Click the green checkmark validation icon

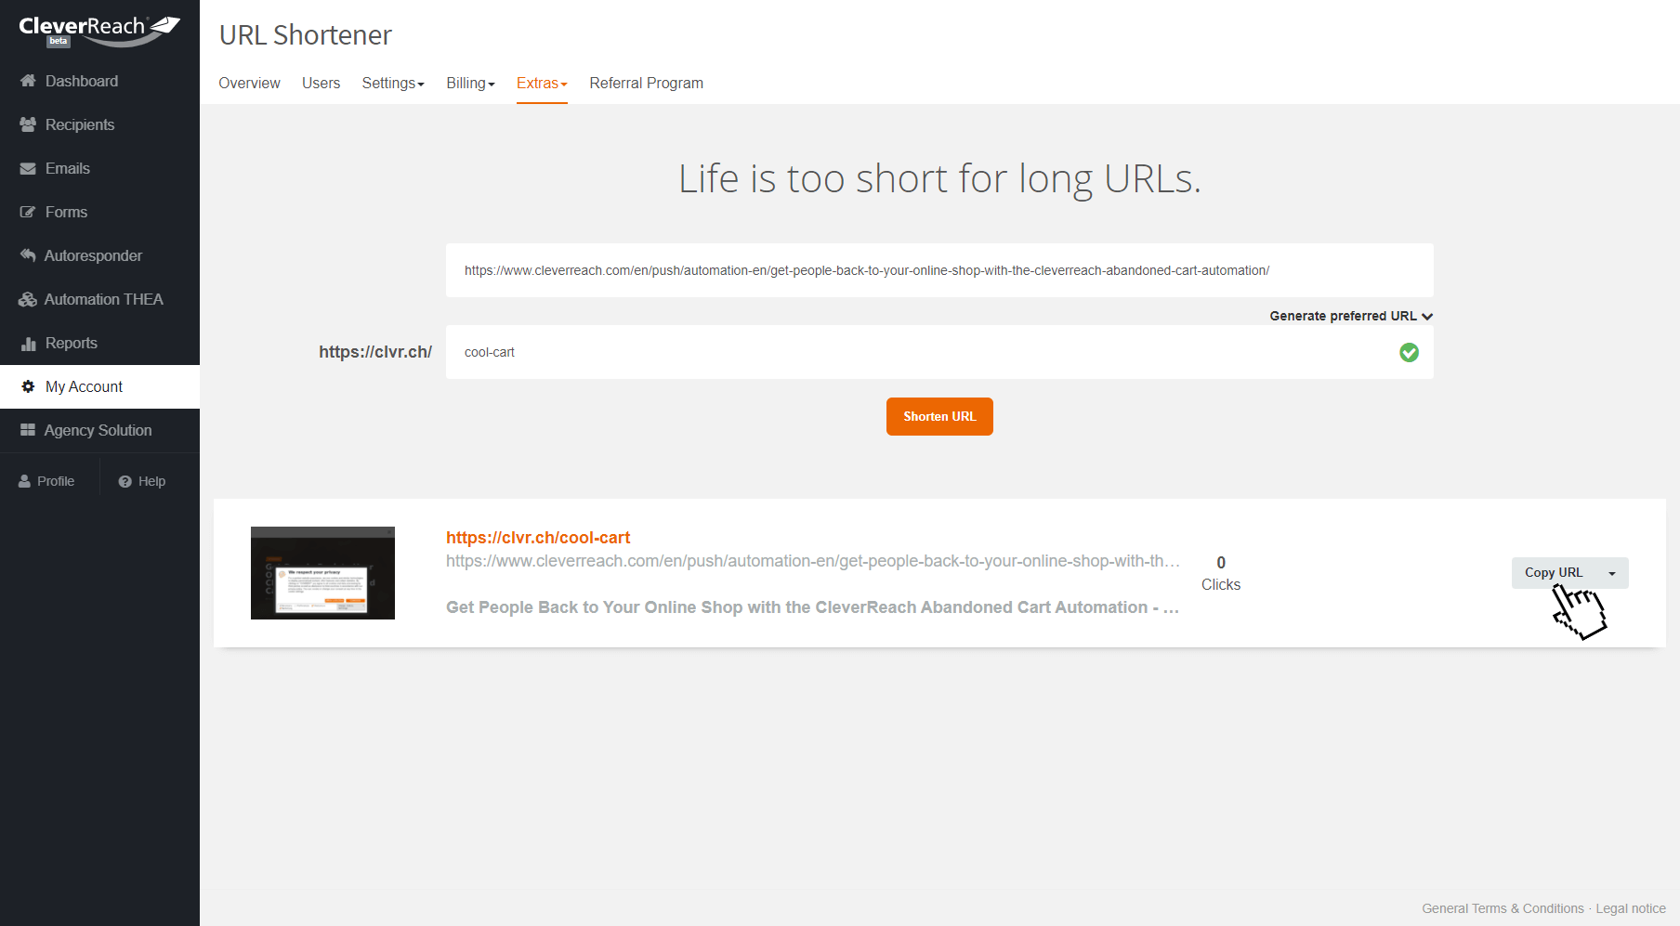pyautogui.click(x=1409, y=352)
